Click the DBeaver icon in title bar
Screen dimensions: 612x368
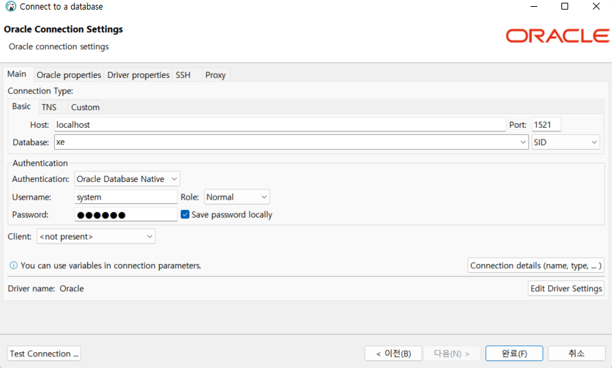(x=10, y=6)
